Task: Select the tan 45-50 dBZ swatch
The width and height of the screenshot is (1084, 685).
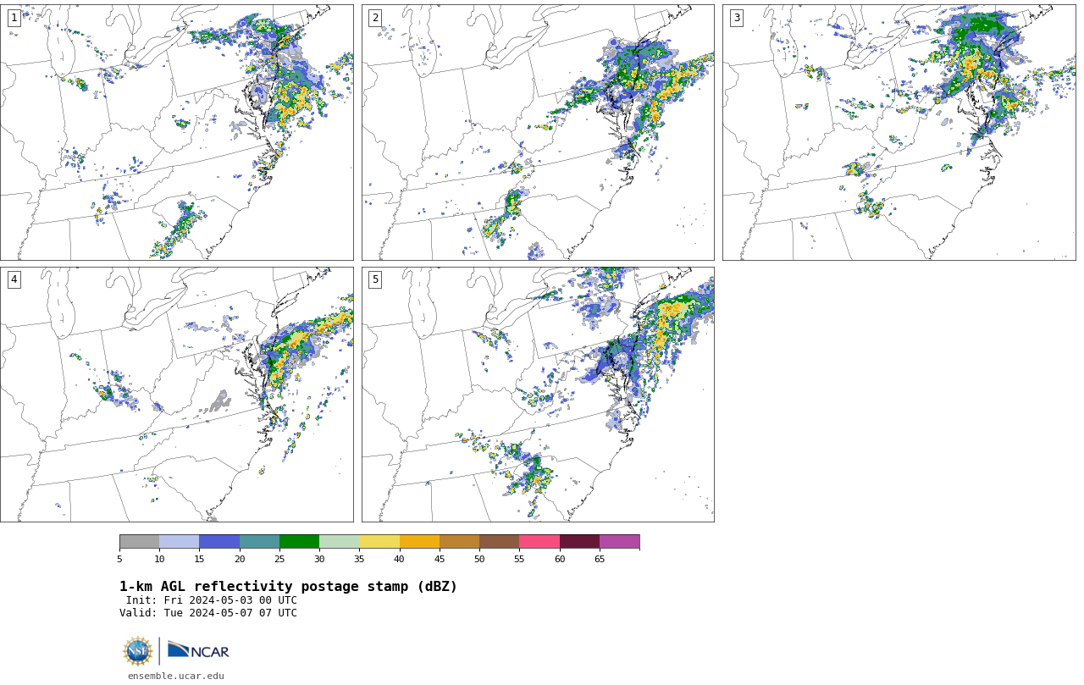Action: 459,542
